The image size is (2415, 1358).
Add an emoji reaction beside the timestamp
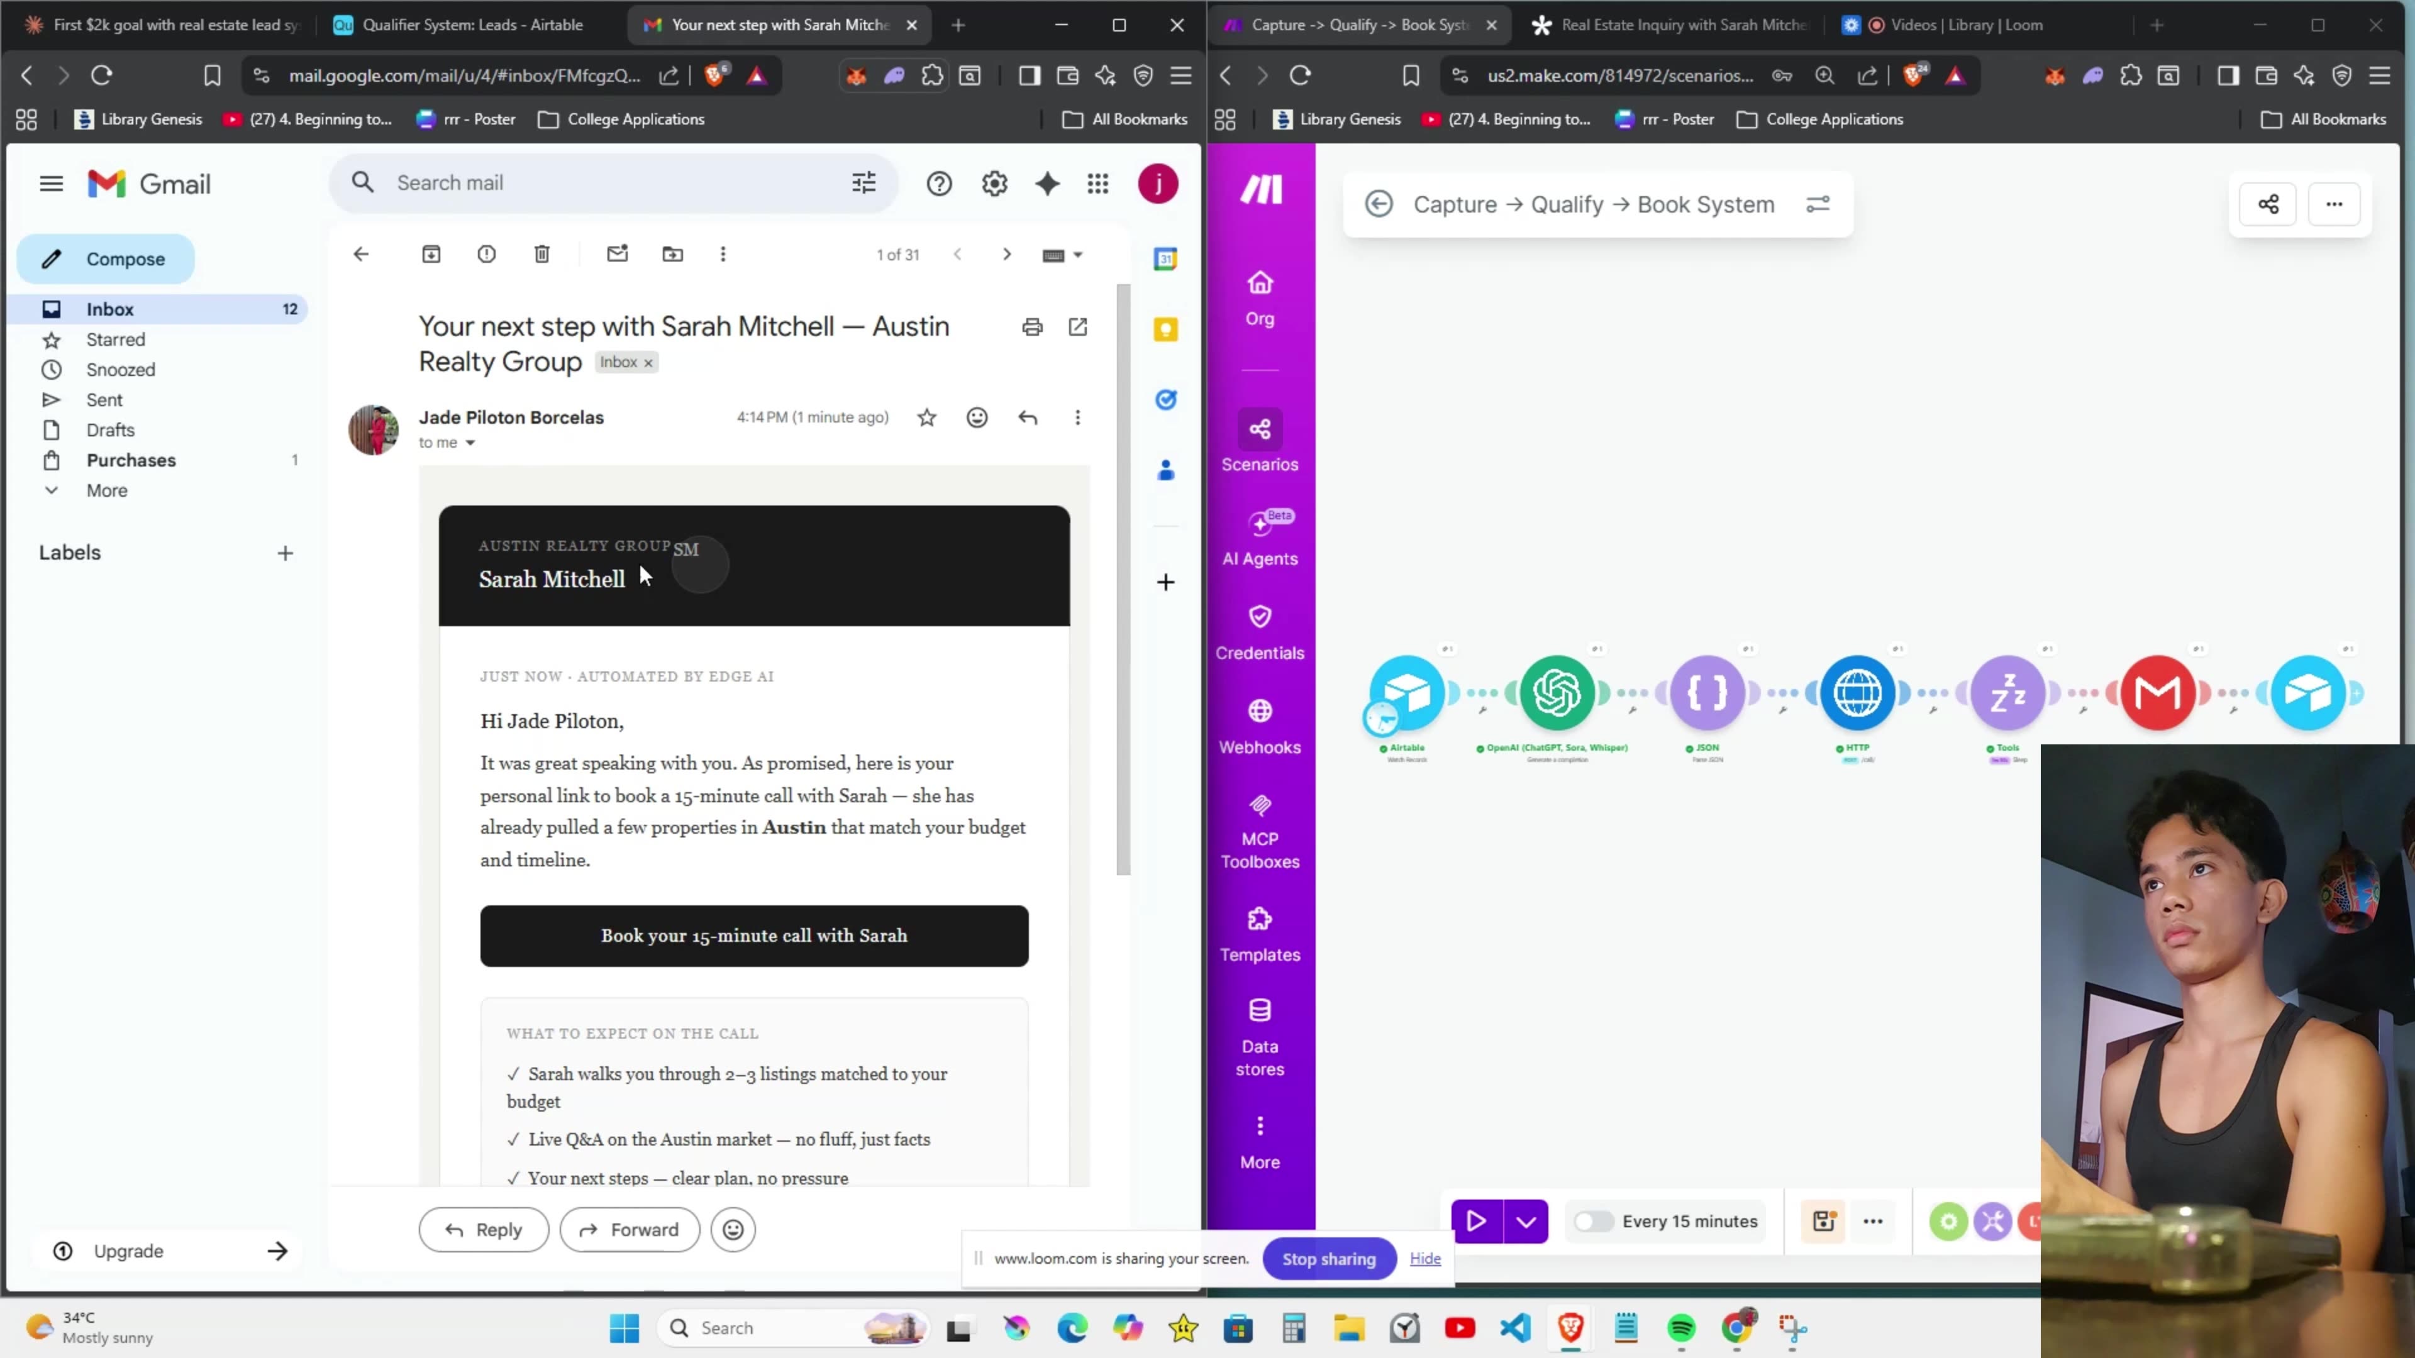[x=977, y=418]
